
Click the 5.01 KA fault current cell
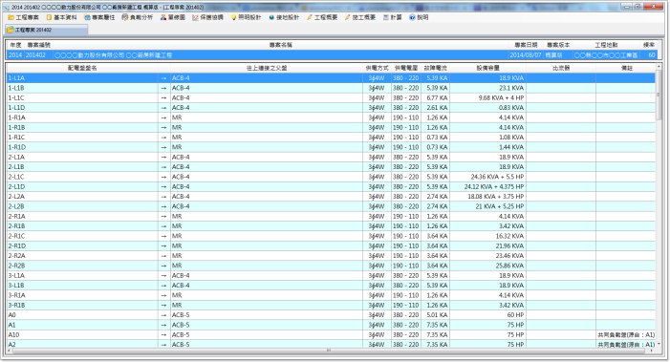pos(435,315)
